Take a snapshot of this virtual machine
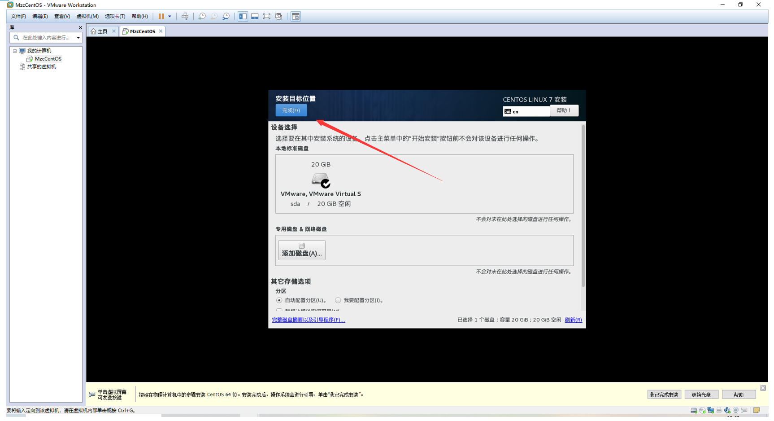The image size is (774, 421). point(202,16)
